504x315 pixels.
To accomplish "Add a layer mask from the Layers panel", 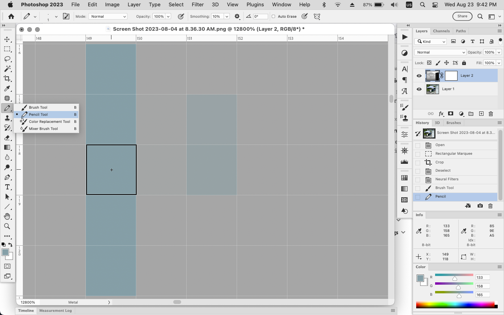I will point(450,114).
